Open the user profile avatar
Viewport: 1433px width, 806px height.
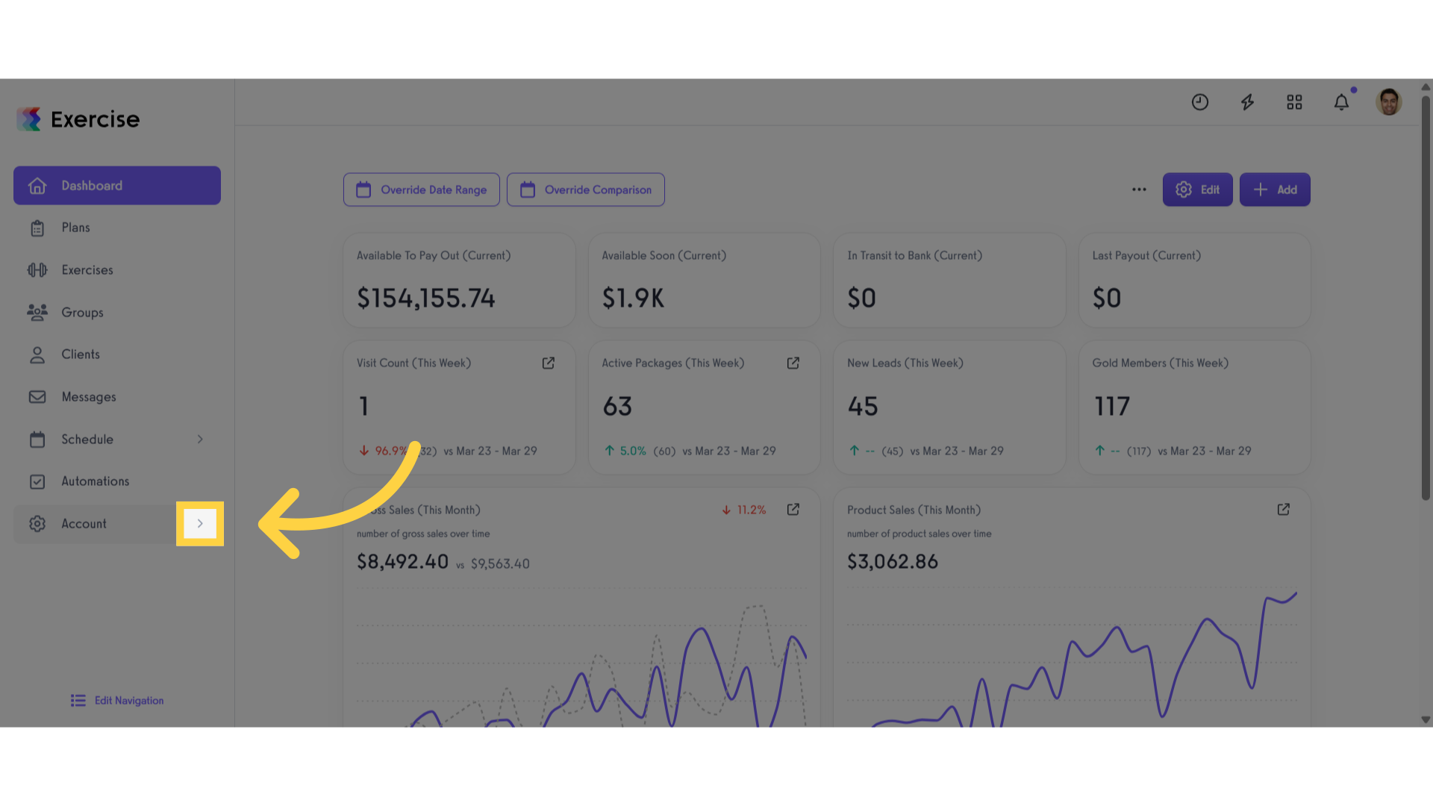1388,102
